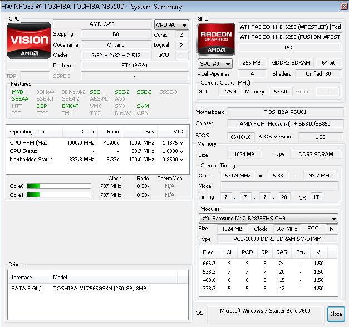This screenshot has height=327, width=349.
Task: Click the empty memory Mode field
Action: coord(279,186)
